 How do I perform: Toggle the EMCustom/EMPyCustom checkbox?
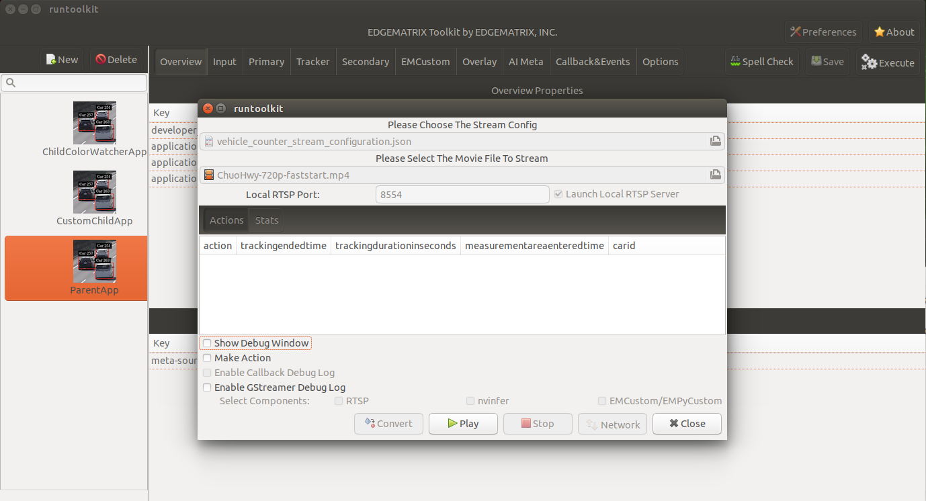point(602,401)
